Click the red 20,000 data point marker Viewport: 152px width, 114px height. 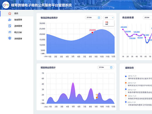pos(92,32)
